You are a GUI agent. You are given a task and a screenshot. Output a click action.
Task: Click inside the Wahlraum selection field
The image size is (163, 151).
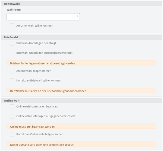click(x=43, y=17)
